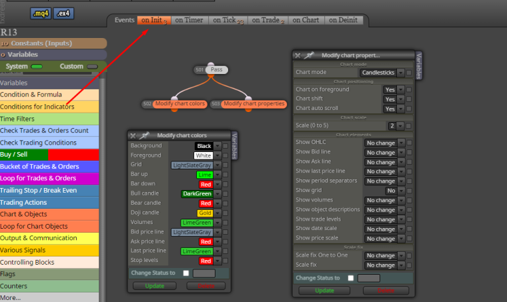The height and width of the screenshot is (302, 507).
Task: Switch to the on Tick events tab
Action: (228, 20)
